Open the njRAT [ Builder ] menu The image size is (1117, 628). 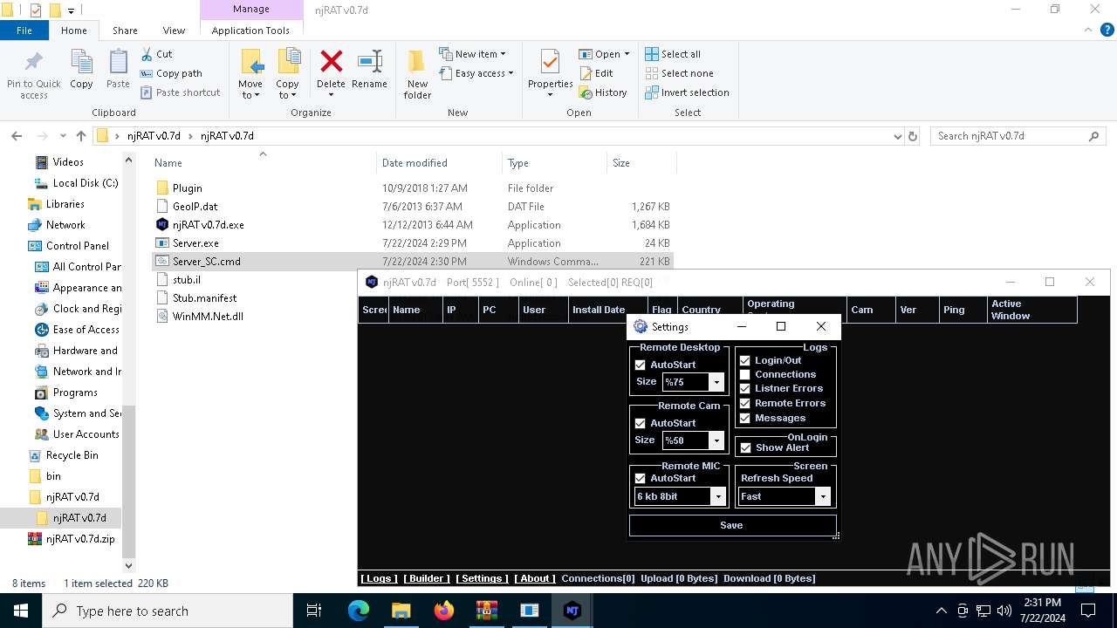427,578
